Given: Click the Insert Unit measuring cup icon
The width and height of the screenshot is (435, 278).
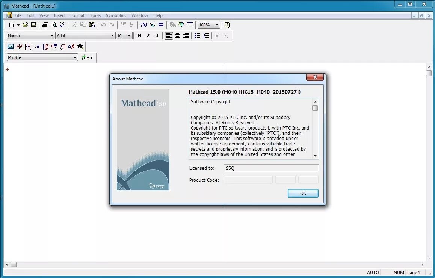Looking at the screenshot, I should 152,25.
